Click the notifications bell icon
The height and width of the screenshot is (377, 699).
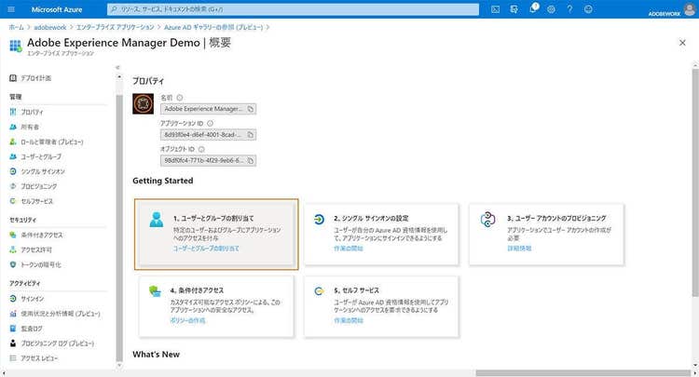(533, 8)
